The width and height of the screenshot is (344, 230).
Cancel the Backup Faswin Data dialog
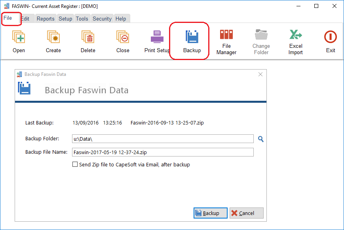pos(246,213)
